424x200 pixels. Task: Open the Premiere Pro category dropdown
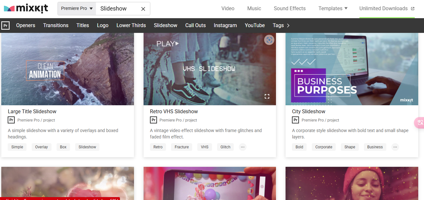pyautogui.click(x=76, y=9)
